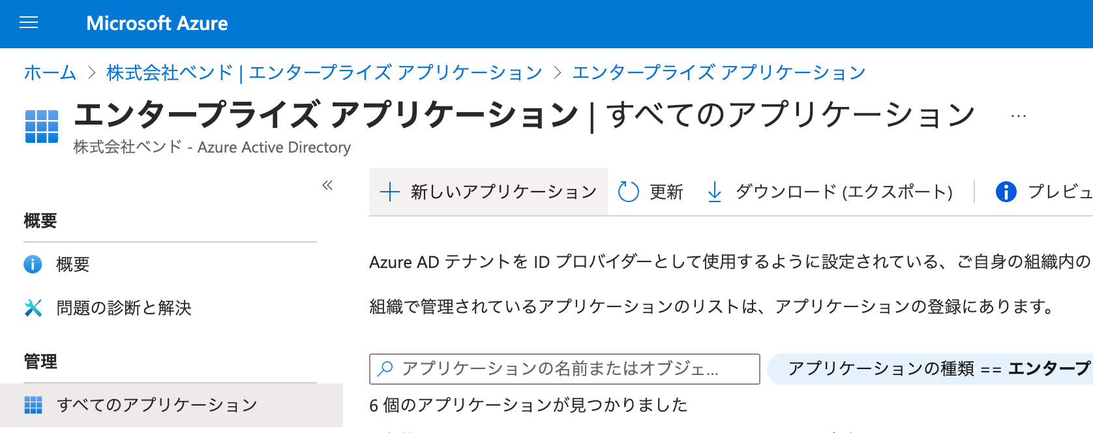Select すべてのアプリケーション in the sidebar
The image size is (1093, 433).
tap(157, 405)
